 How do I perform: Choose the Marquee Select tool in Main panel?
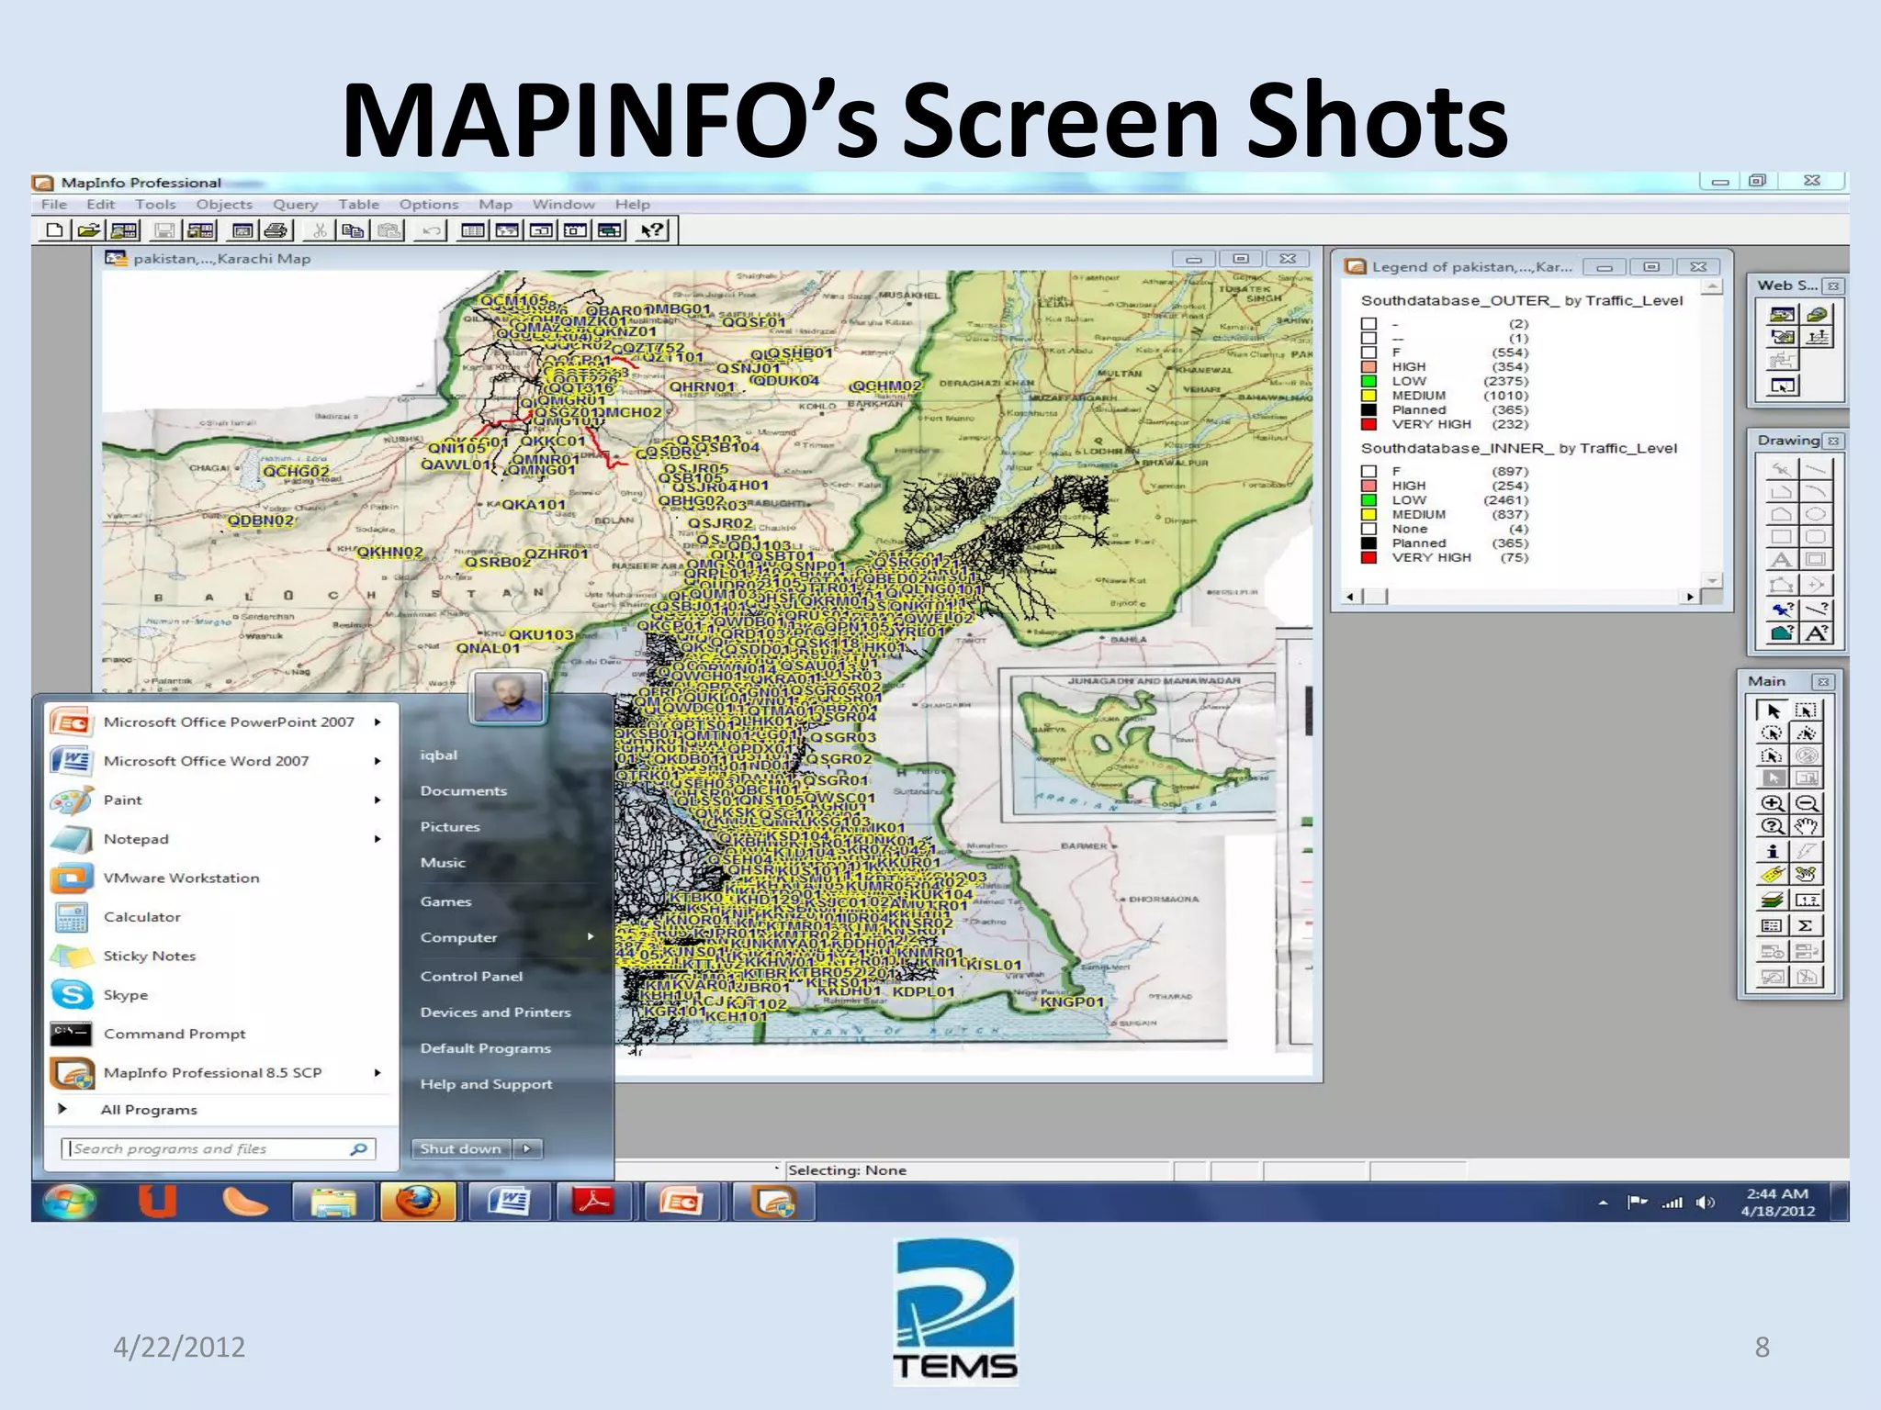pos(1807,711)
